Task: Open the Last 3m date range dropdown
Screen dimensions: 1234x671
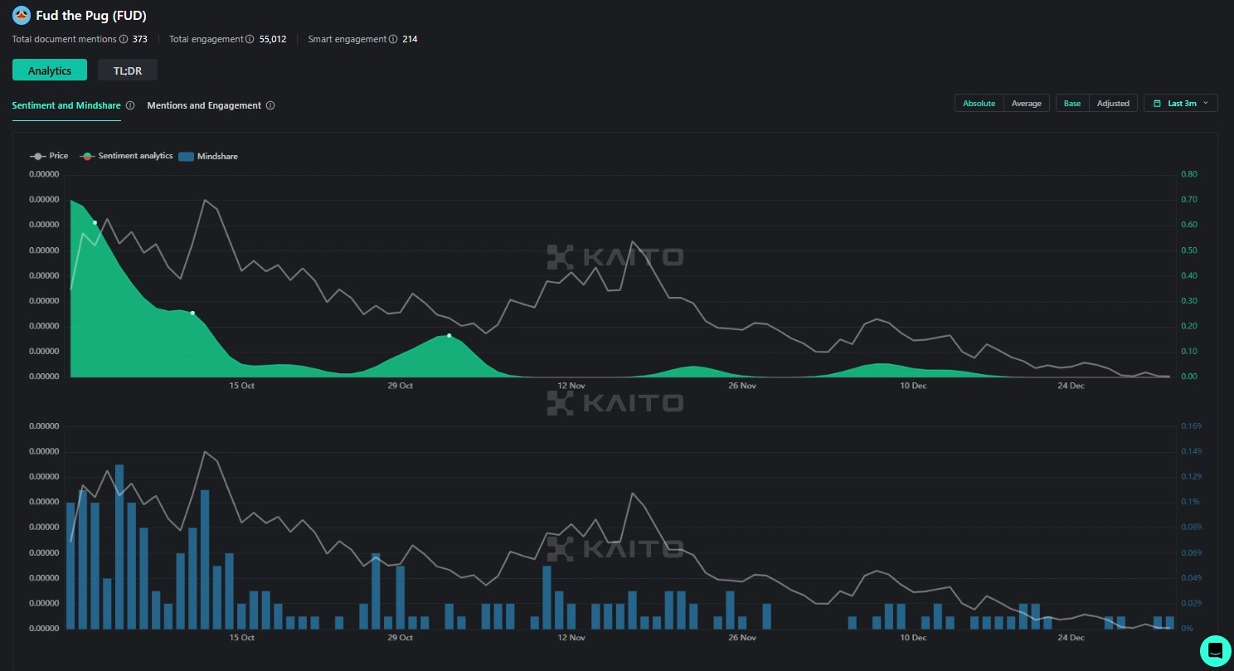Action: point(1181,103)
